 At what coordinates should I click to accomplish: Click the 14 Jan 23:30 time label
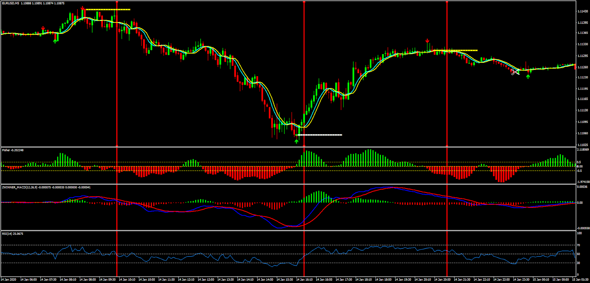point(521,280)
